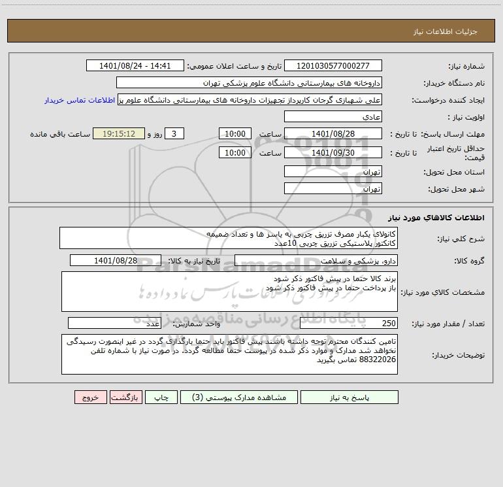This screenshot has width=503, height=487.
Task: Click remaining time countdown 19:15:12
Action: point(119,133)
